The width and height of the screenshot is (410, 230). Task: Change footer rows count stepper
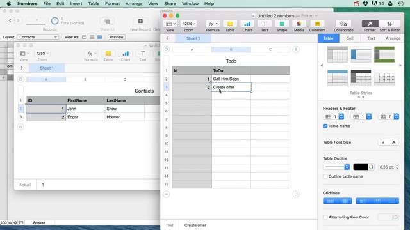[x=397, y=117]
